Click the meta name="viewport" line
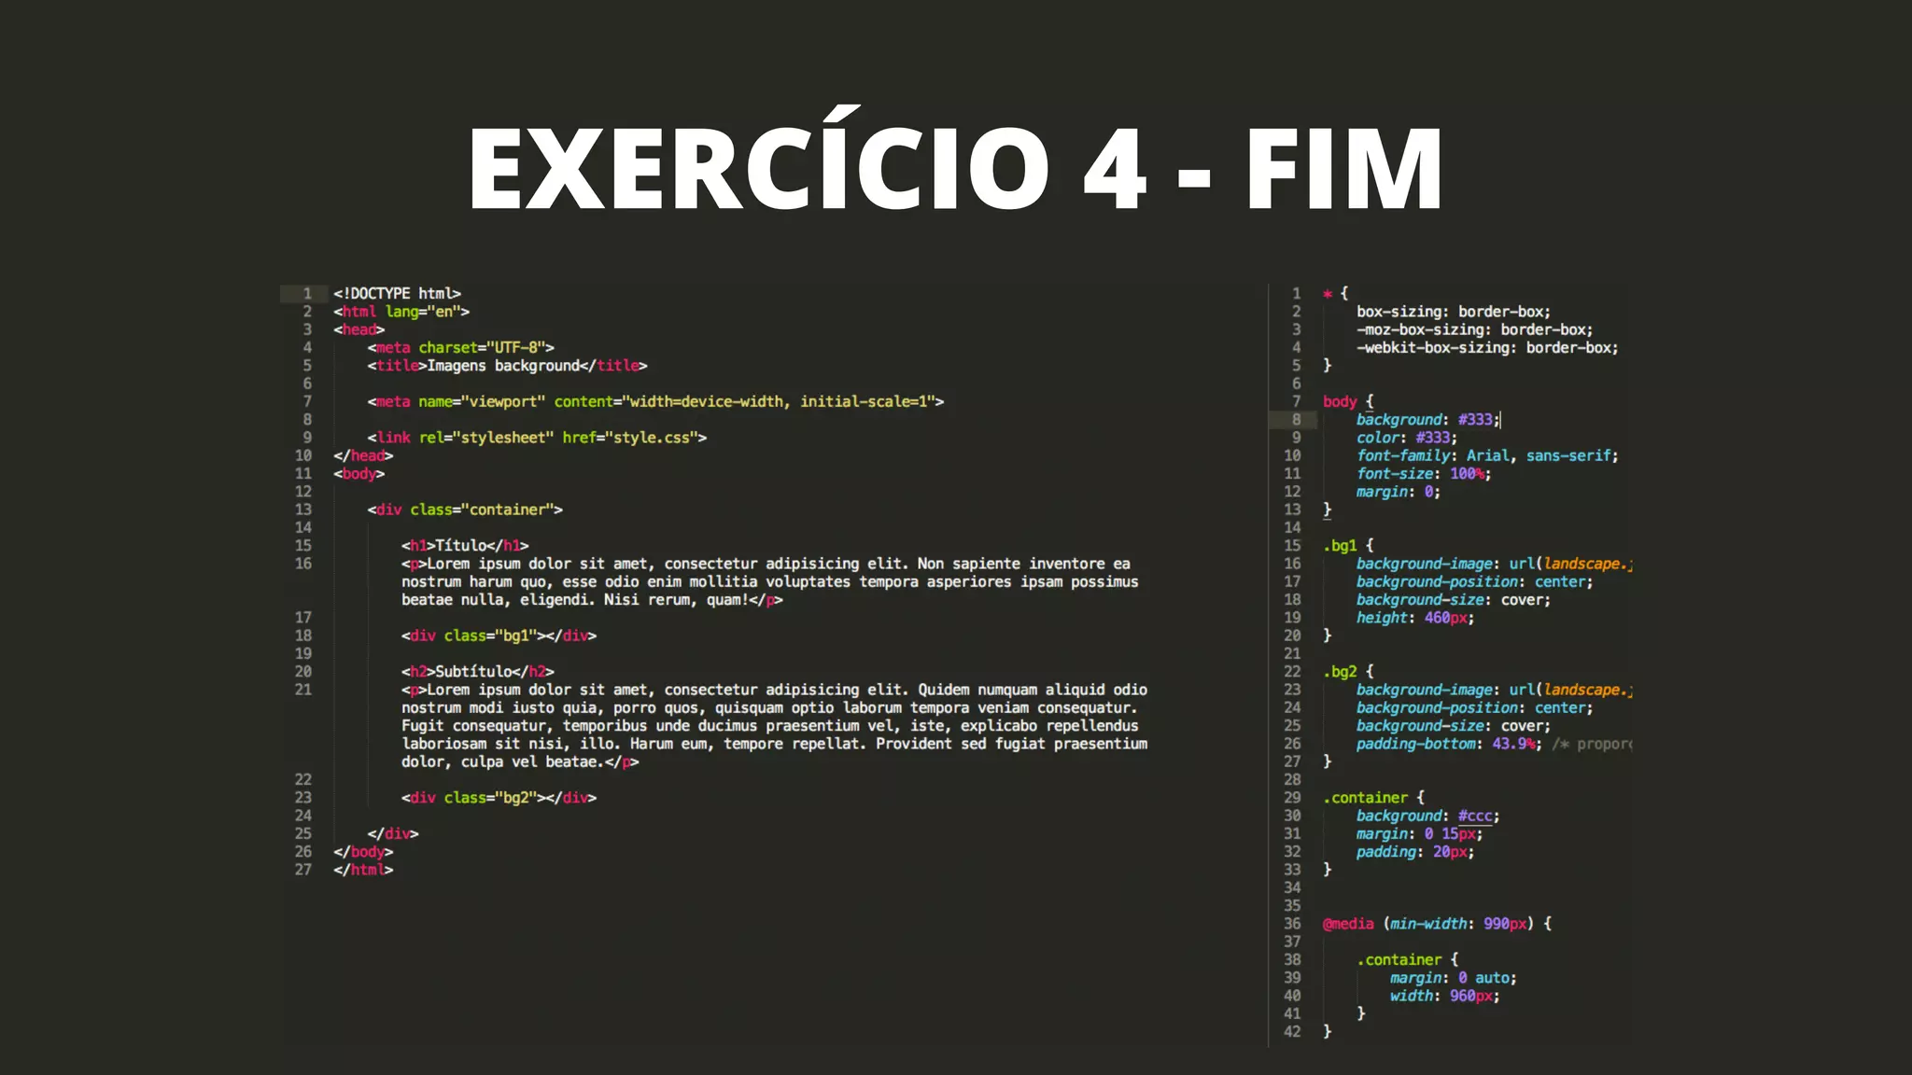The width and height of the screenshot is (1912, 1075). 655,401
